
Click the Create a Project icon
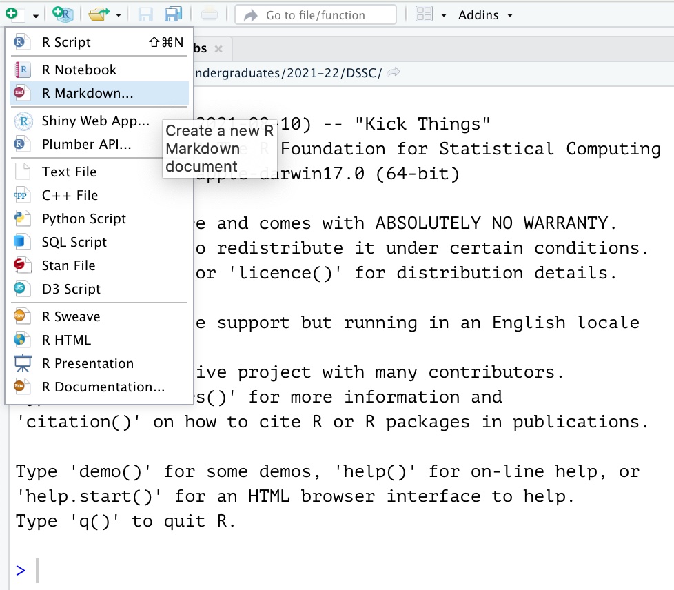pyautogui.click(x=63, y=14)
